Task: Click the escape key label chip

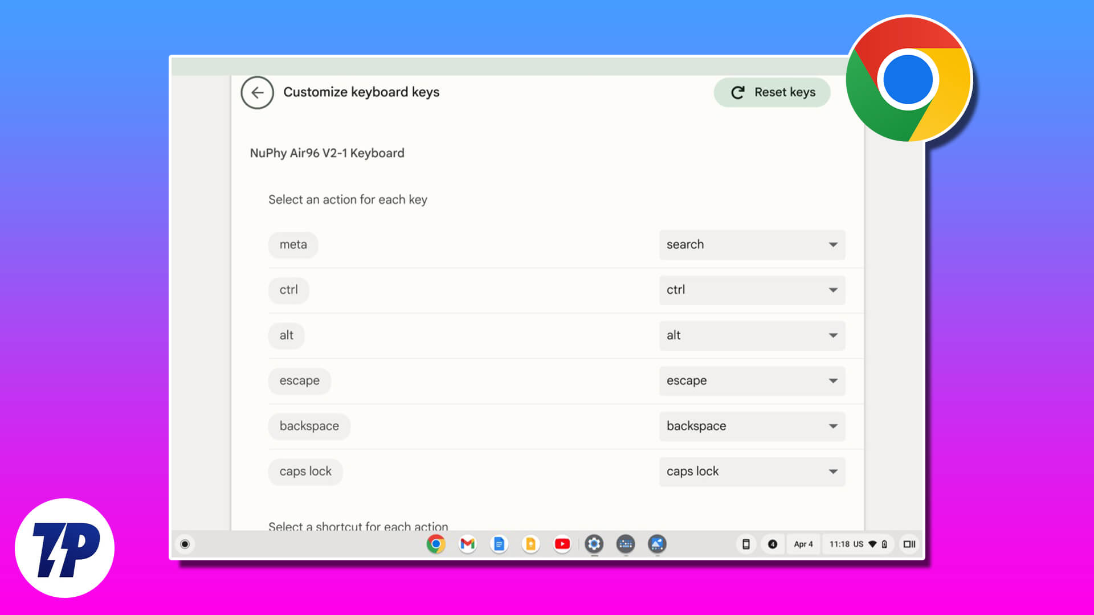Action: (299, 381)
